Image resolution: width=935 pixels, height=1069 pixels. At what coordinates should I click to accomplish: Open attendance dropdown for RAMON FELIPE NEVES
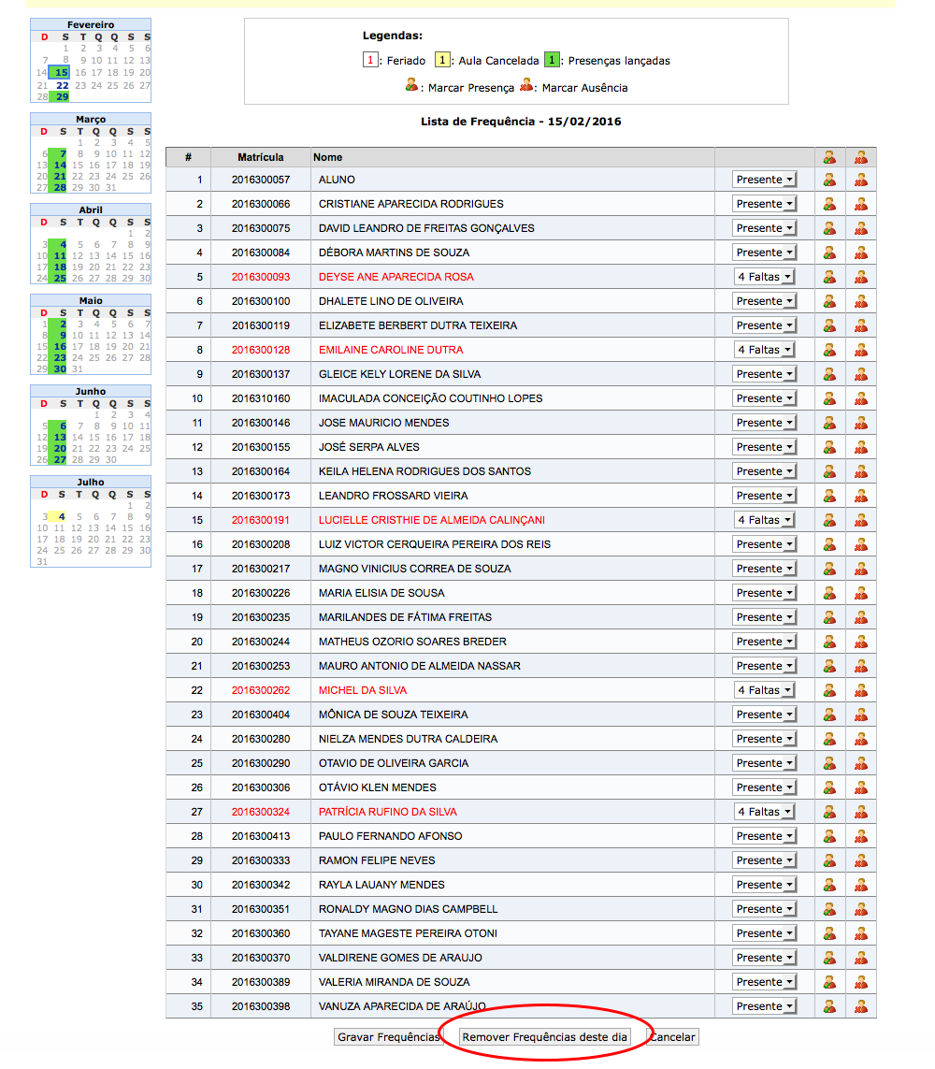click(x=765, y=860)
